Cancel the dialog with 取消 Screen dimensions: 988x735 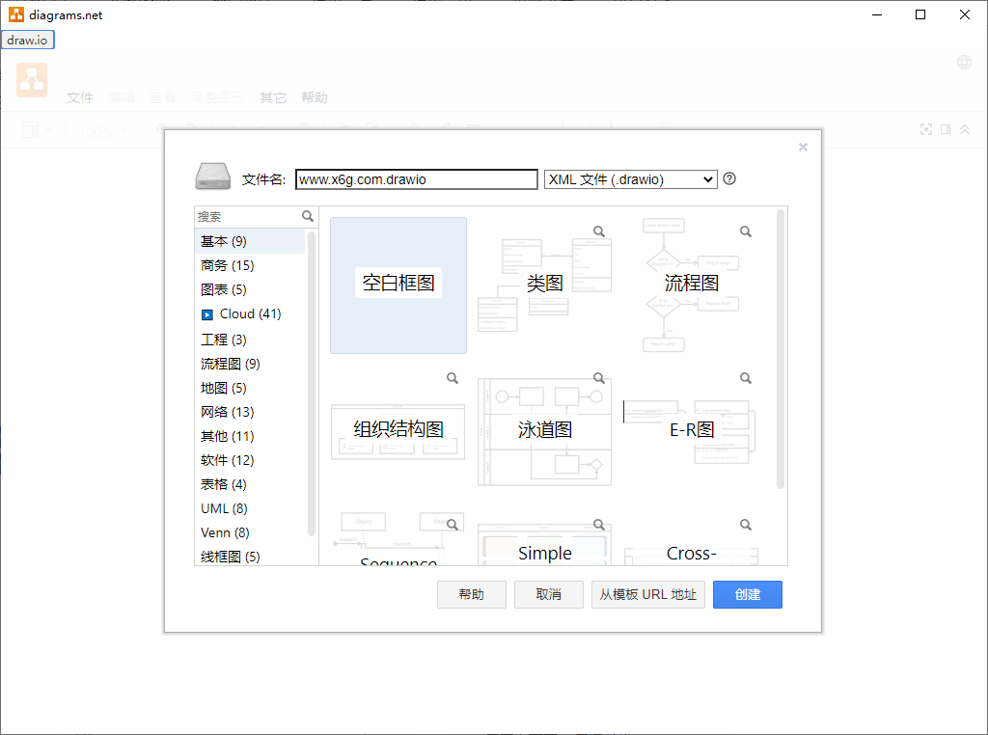pyautogui.click(x=548, y=594)
